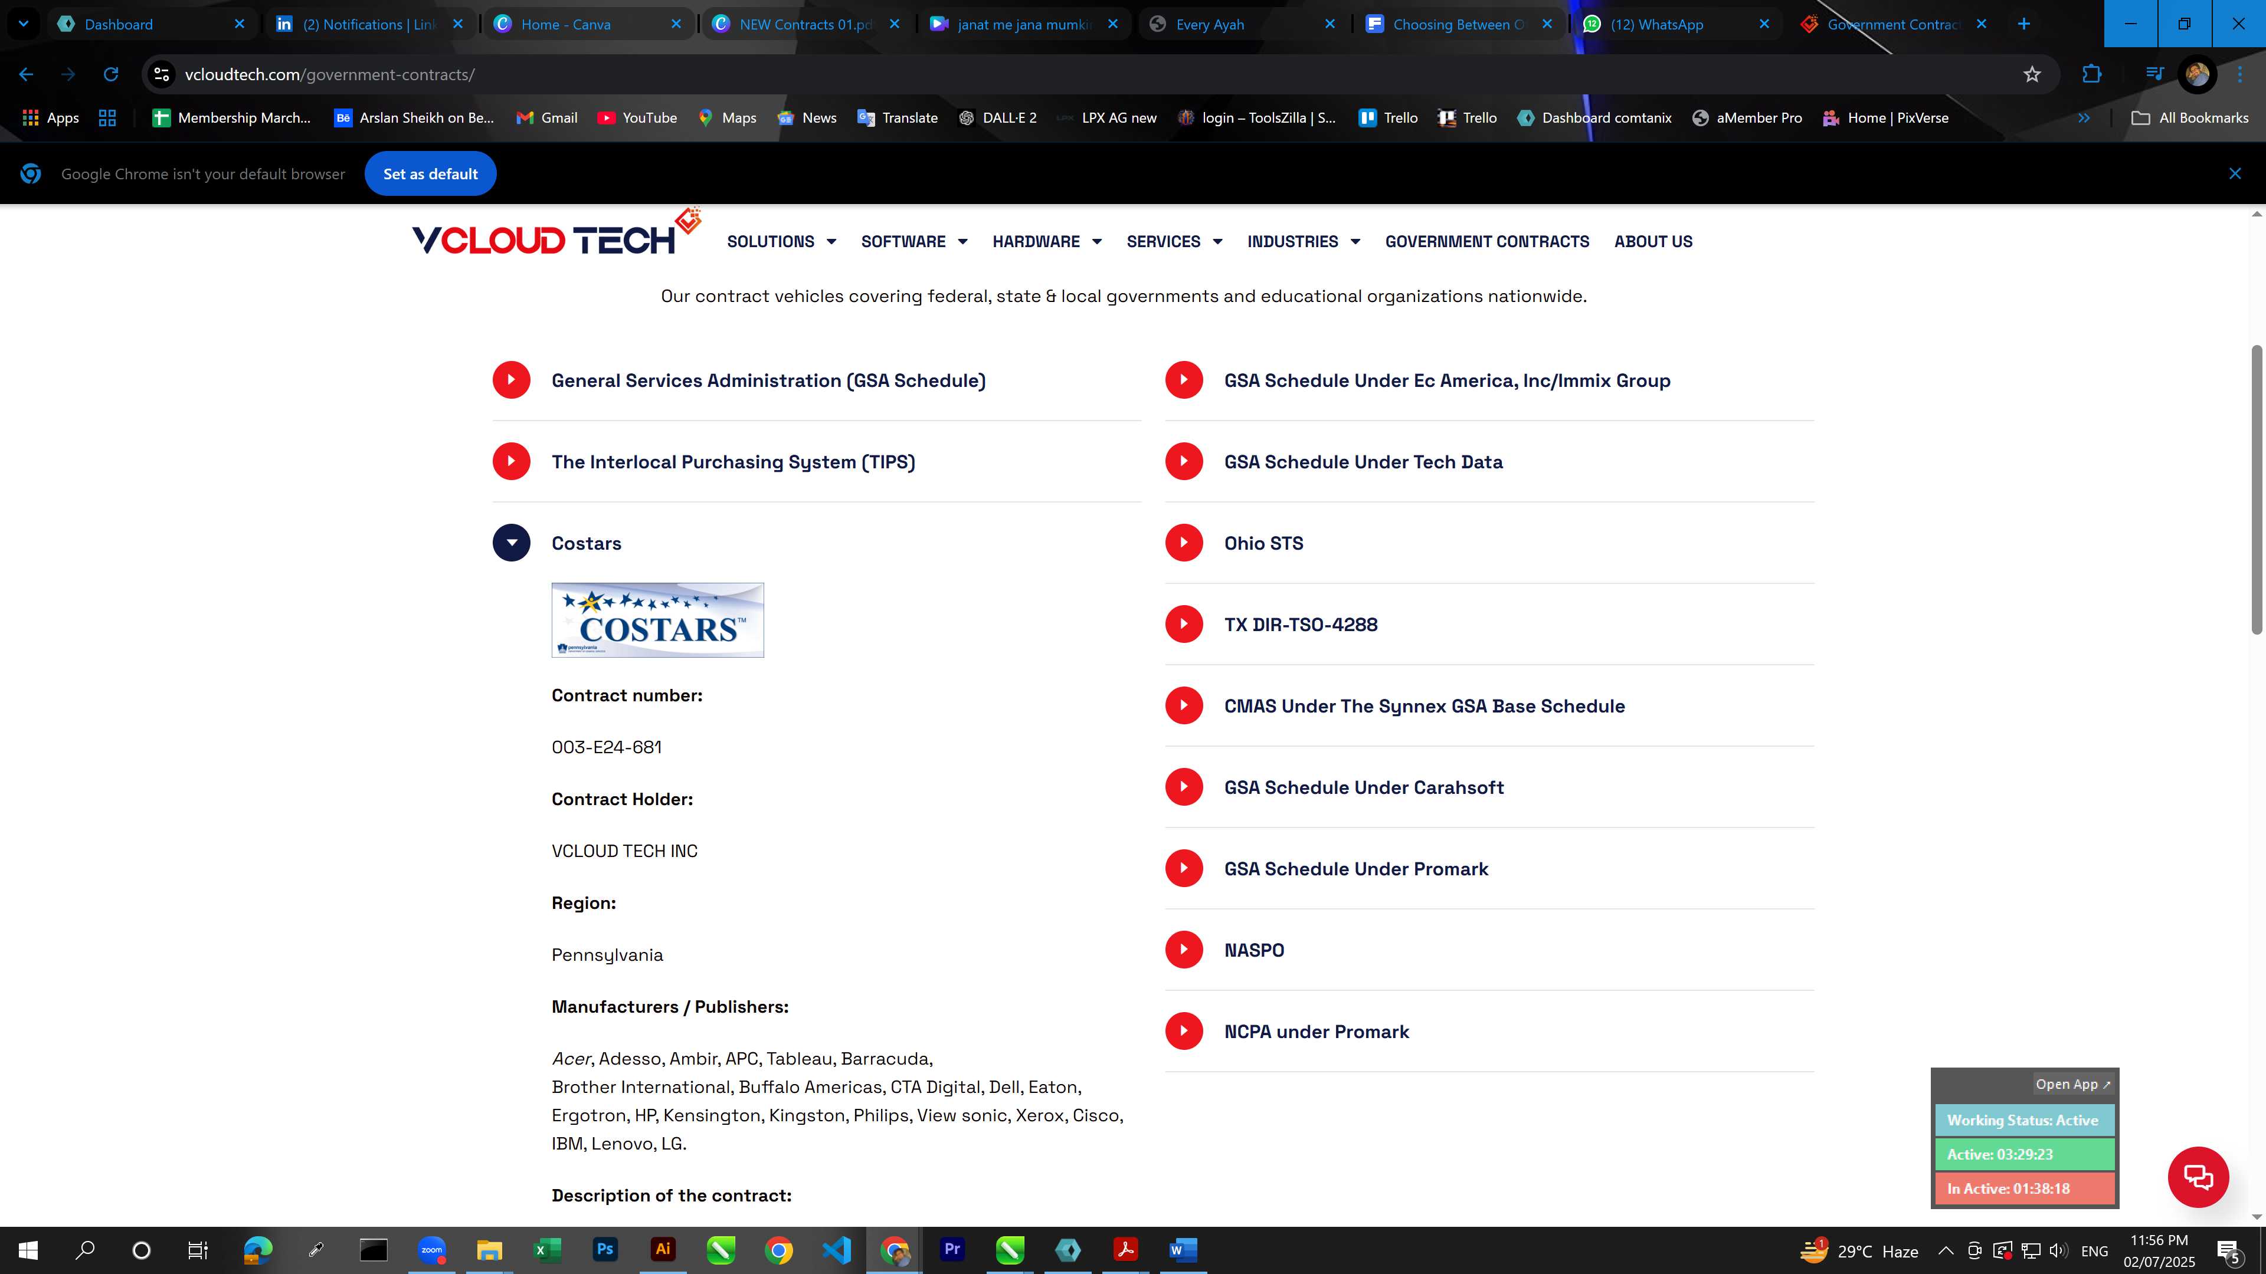
Task: Reload the current page
Action: click(111, 74)
